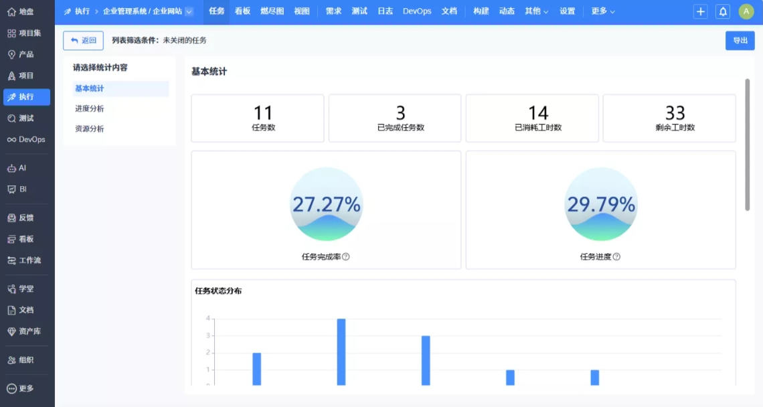
Task: Click the help icon beside 任务完成率
Action: pyautogui.click(x=346, y=256)
